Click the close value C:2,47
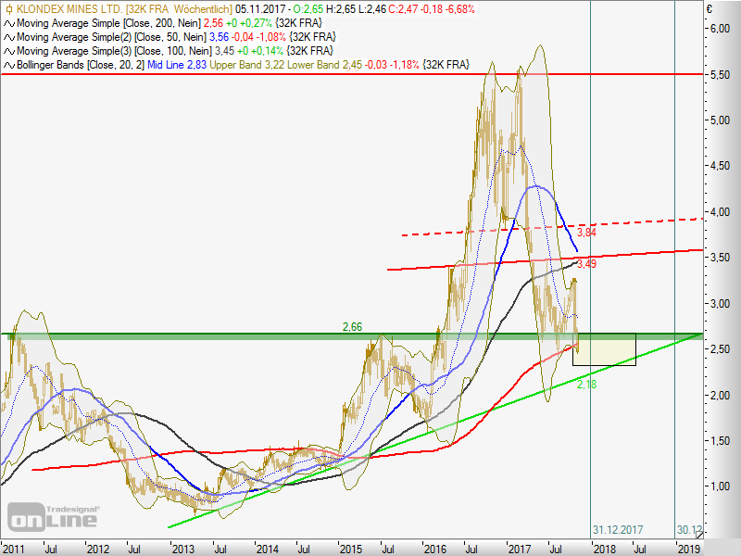 pyautogui.click(x=403, y=9)
